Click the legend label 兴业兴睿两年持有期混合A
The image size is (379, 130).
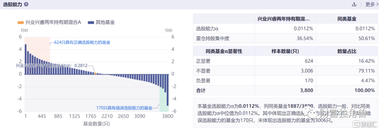pyautogui.click(x=53, y=22)
